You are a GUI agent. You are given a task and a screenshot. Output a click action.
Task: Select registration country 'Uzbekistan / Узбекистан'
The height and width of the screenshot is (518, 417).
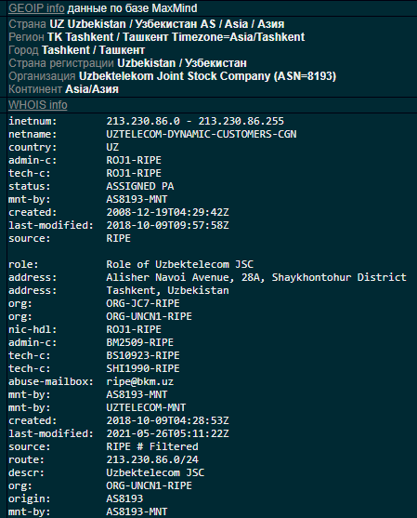click(182, 63)
